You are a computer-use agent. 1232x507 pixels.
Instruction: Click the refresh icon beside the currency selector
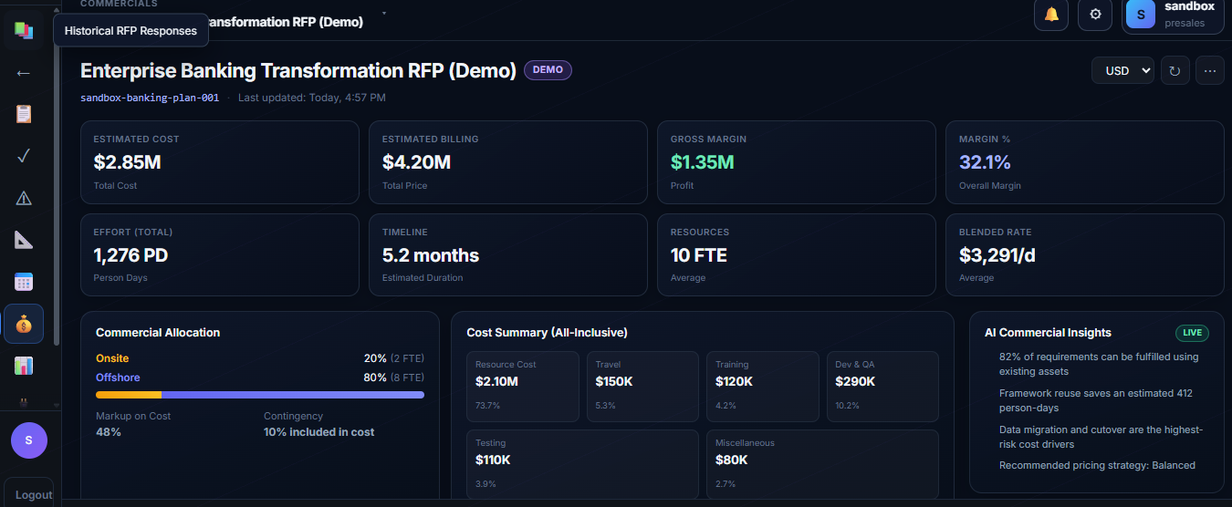(1175, 70)
